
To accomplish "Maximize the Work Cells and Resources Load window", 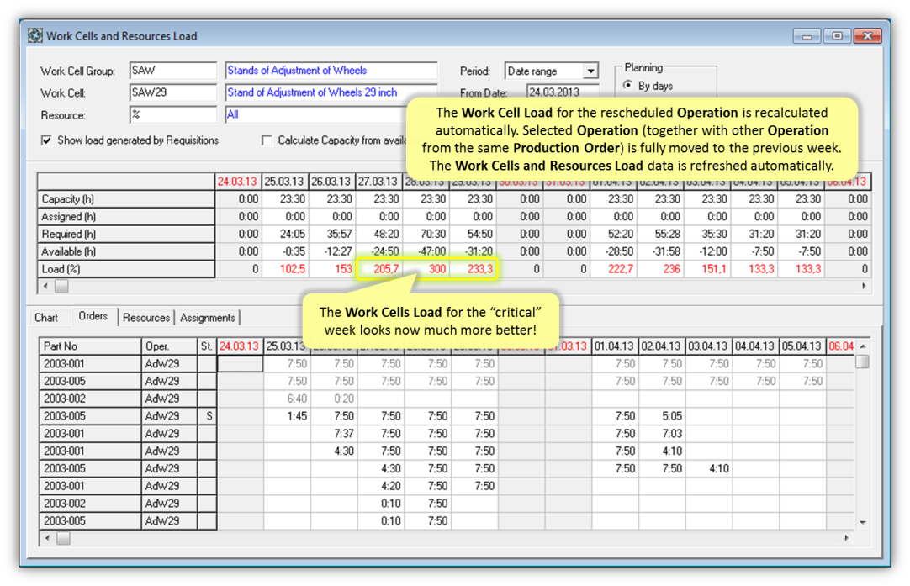I will (x=837, y=36).
